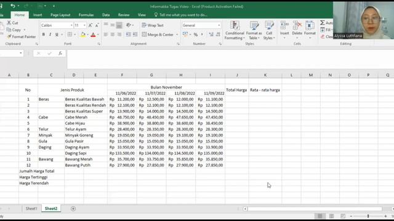Switch to Sheet1 worksheet tab

click(31, 209)
